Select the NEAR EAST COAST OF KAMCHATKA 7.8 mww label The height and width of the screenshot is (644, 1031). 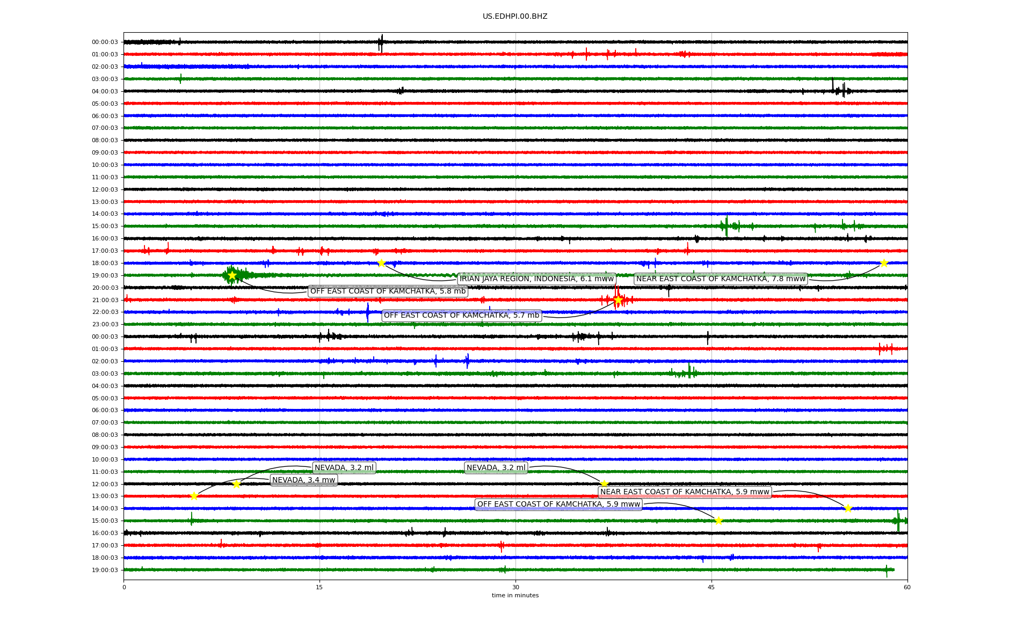coord(721,279)
